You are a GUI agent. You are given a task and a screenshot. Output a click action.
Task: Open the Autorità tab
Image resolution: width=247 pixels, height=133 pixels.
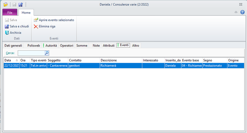coord(51,45)
